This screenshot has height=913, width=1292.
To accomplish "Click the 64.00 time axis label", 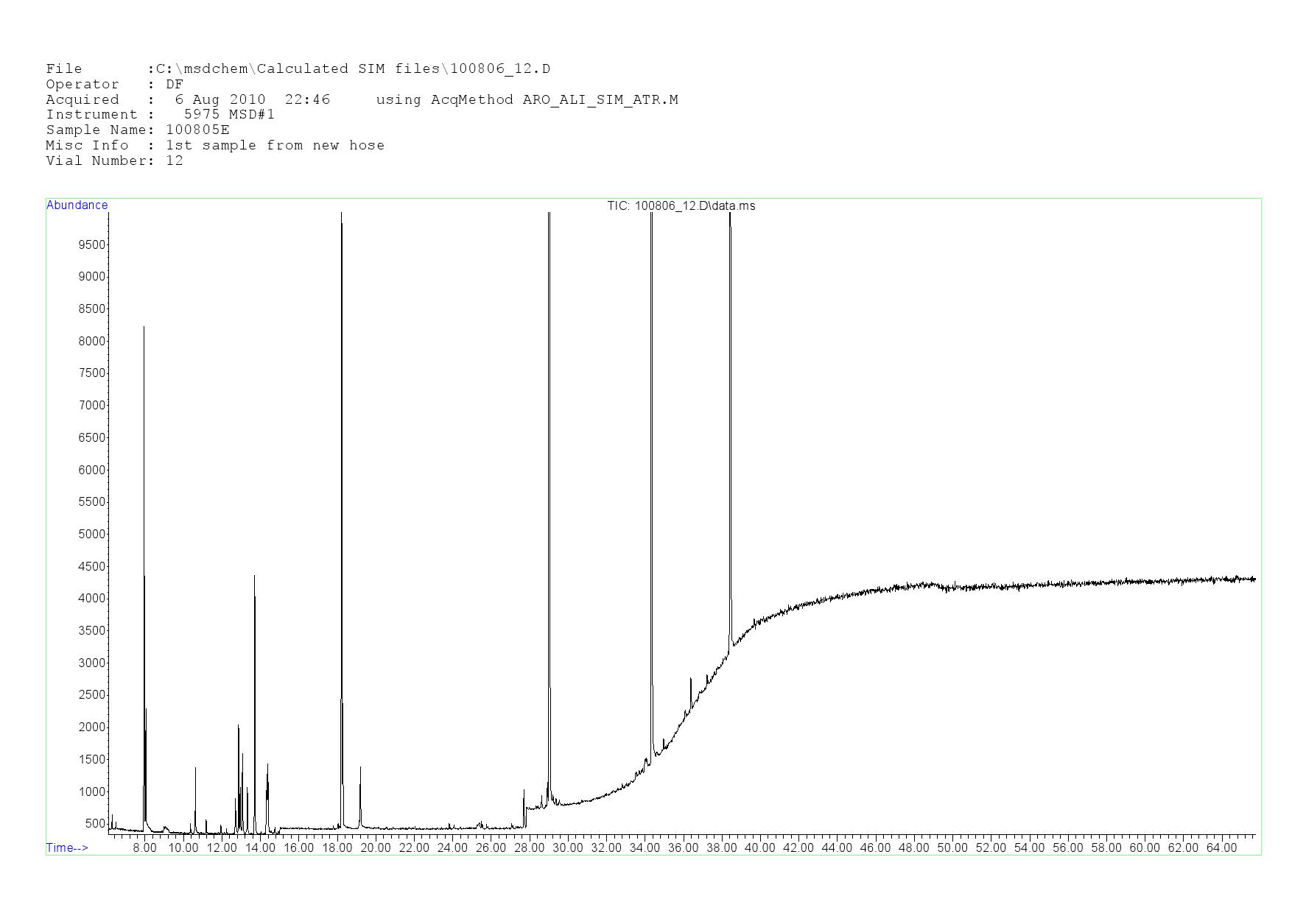I will tap(1221, 848).
